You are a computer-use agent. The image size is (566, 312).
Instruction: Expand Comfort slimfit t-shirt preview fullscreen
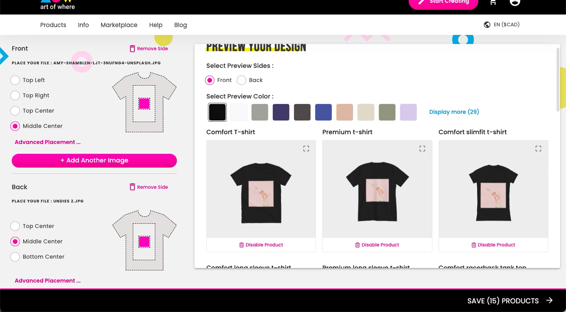[x=538, y=148]
